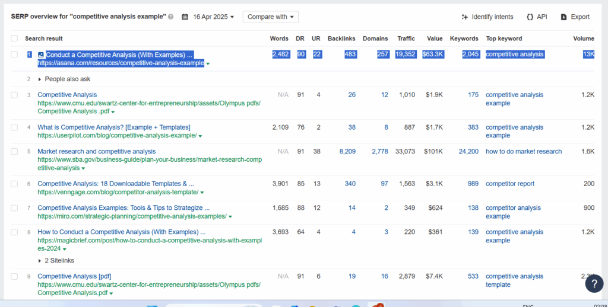Check the box for the SBA result
The width and height of the screenshot is (608, 307).
[x=14, y=151]
